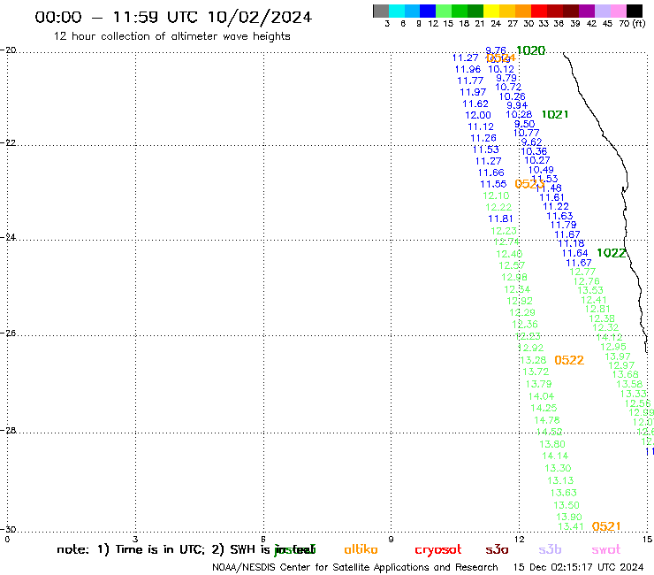The image size is (654, 575).
Task: Click the wave height value '12.98'
Action: (514, 277)
